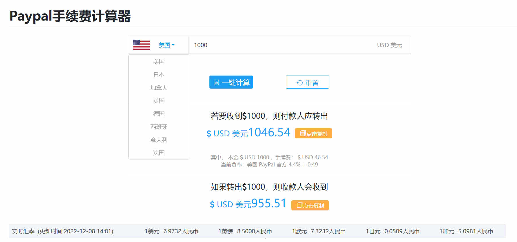
Task: Select 美国 from the country list
Action: point(159,62)
